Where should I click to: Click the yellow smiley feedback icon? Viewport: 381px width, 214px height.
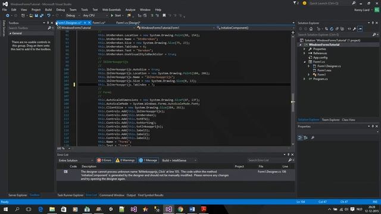click(x=304, y=3)
